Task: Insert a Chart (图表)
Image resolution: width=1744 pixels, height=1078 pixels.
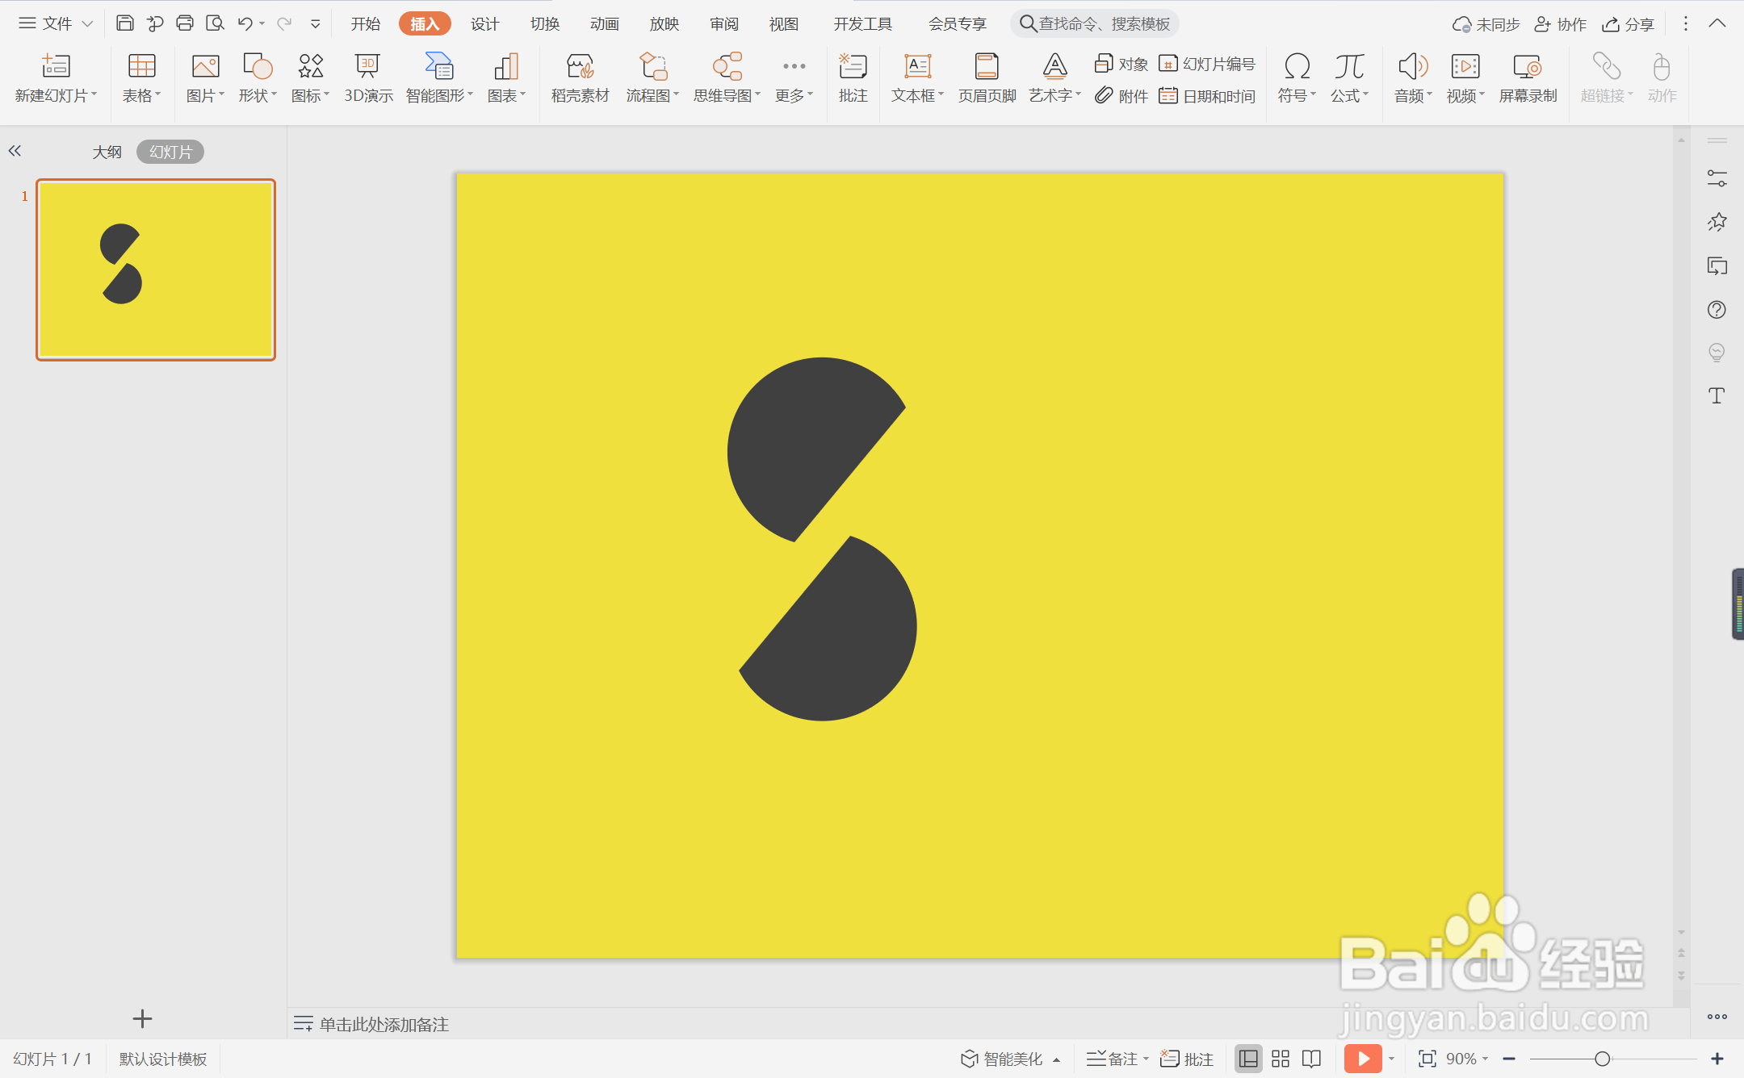Action: pyautogui.click(x=506, y=78)
